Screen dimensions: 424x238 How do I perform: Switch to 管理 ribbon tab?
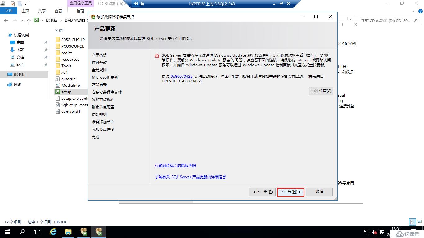pos(80,11)
